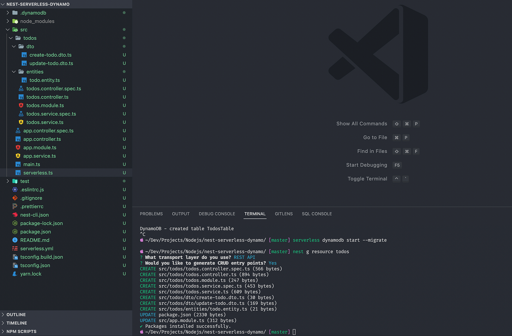Click the TypeScript icon beside todos.controller.ts
Screen dimensions: 512x336
click(x=21, y=97)
